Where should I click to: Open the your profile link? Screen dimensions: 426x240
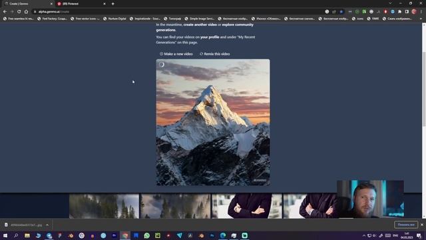tap(210, 37)
